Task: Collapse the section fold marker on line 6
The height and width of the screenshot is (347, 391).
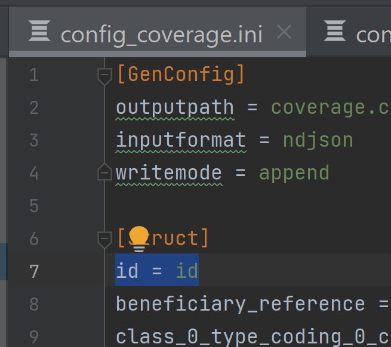Action: pos(104,240)
